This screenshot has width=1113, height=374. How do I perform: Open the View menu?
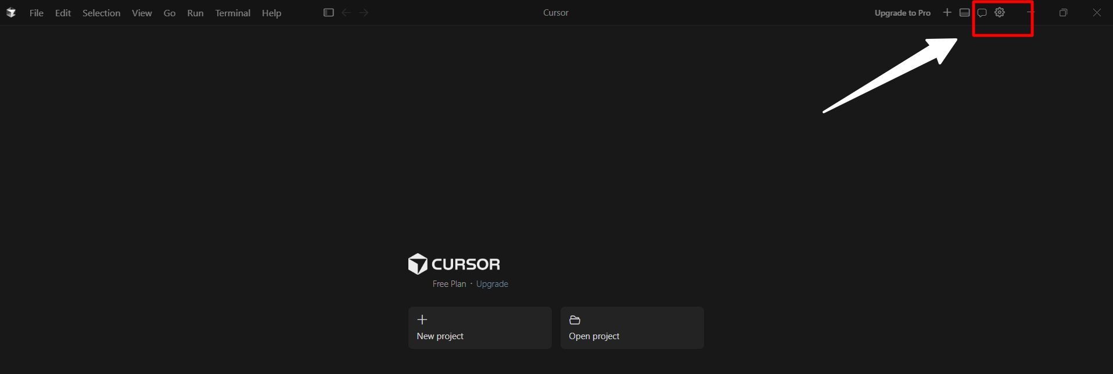click(x=142, y=13)
